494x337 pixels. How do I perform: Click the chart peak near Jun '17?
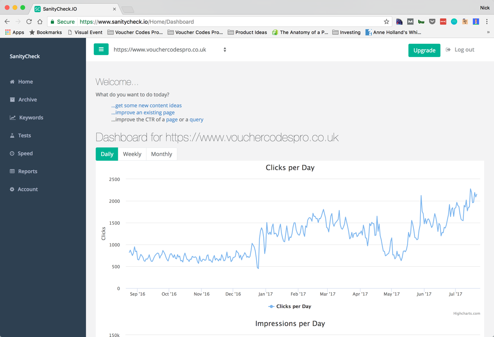tap(421, 195)
